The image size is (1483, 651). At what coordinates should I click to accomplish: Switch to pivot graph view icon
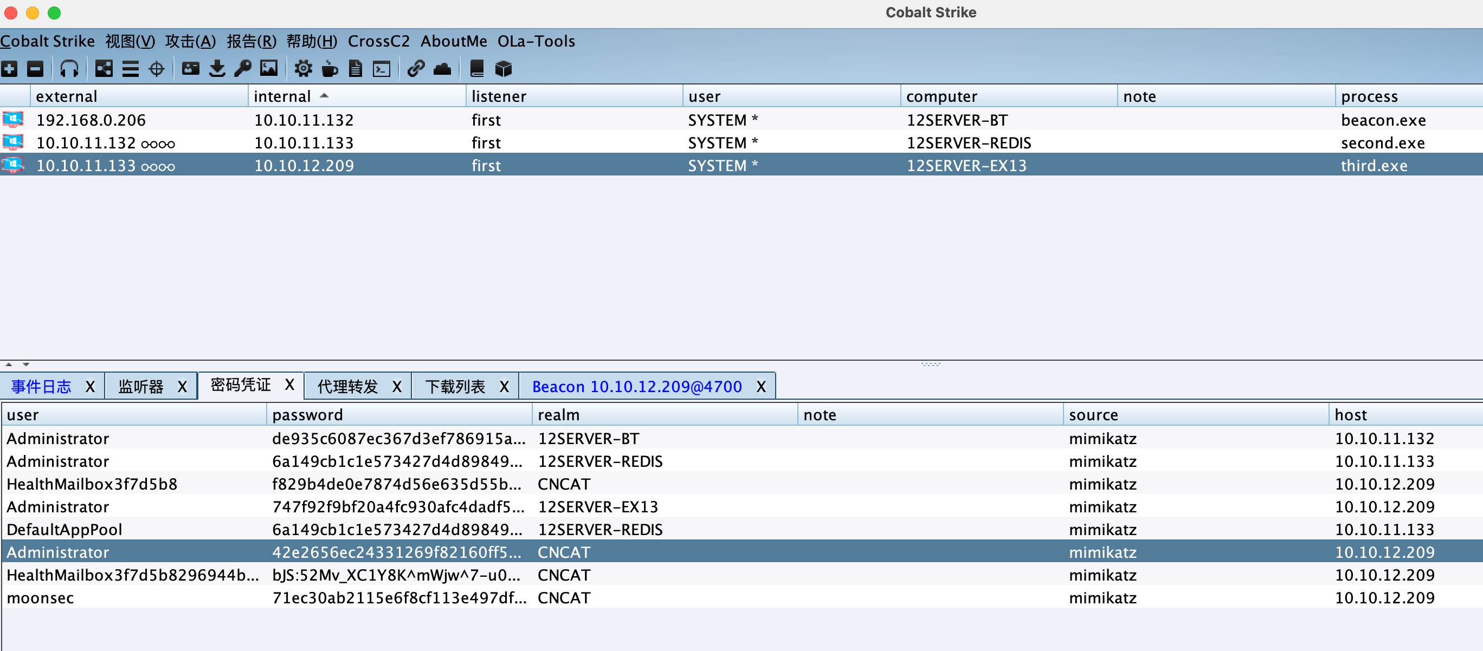pyautogui.click(x=104, y=69)
